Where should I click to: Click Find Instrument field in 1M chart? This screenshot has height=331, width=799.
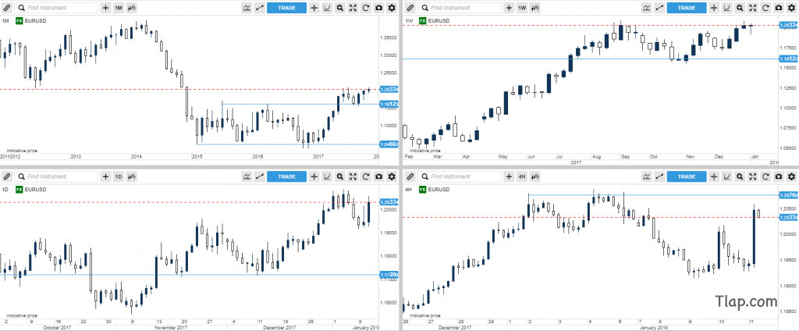(x=56, y=8)
